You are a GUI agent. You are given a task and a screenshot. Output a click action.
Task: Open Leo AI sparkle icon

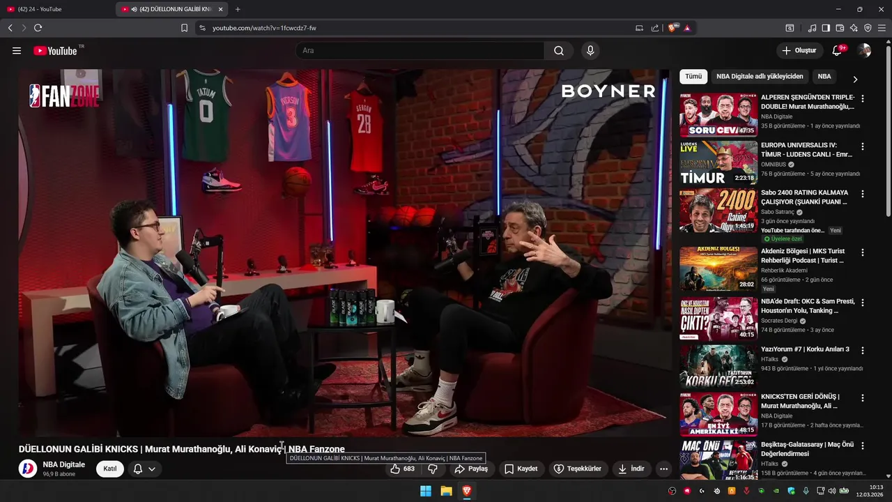point(854,28)
